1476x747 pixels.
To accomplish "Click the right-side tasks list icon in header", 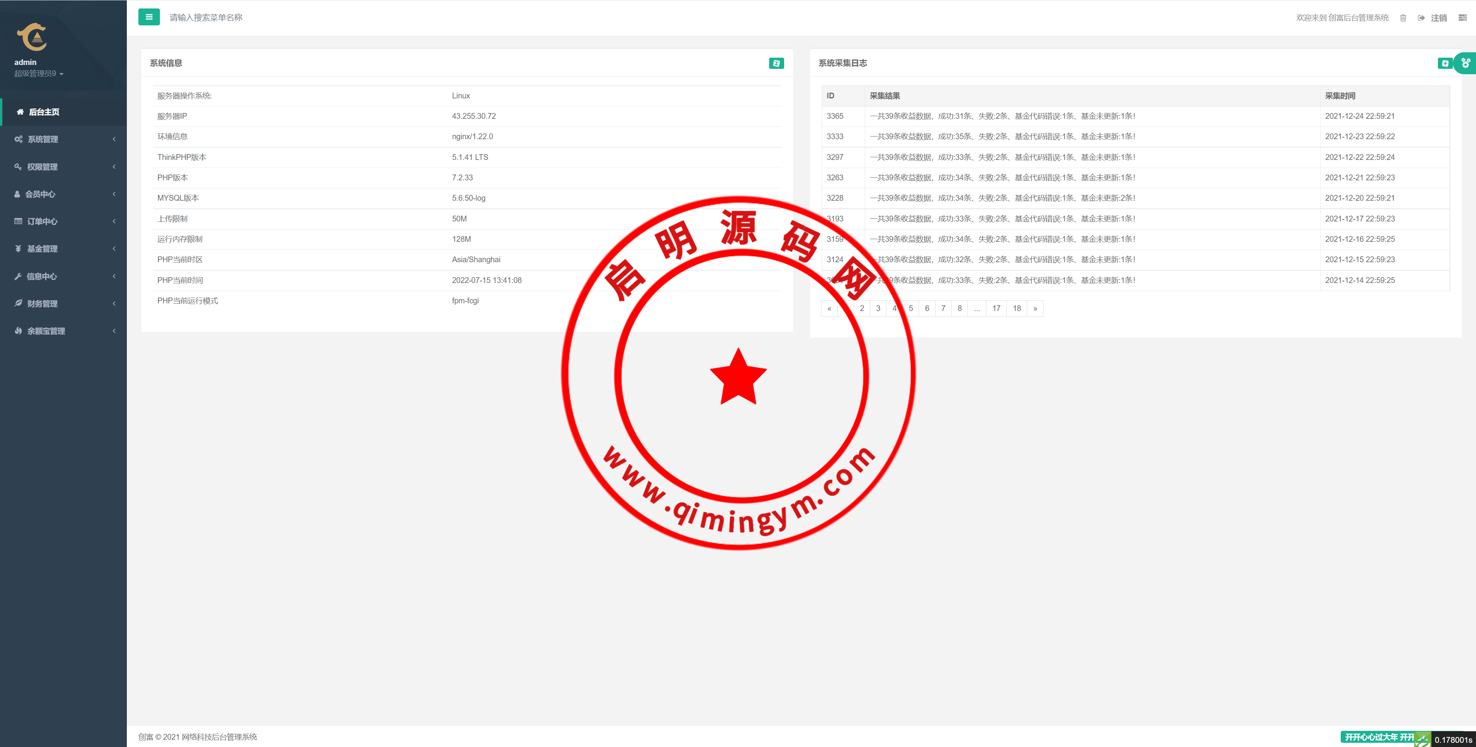I will 1462,18.
